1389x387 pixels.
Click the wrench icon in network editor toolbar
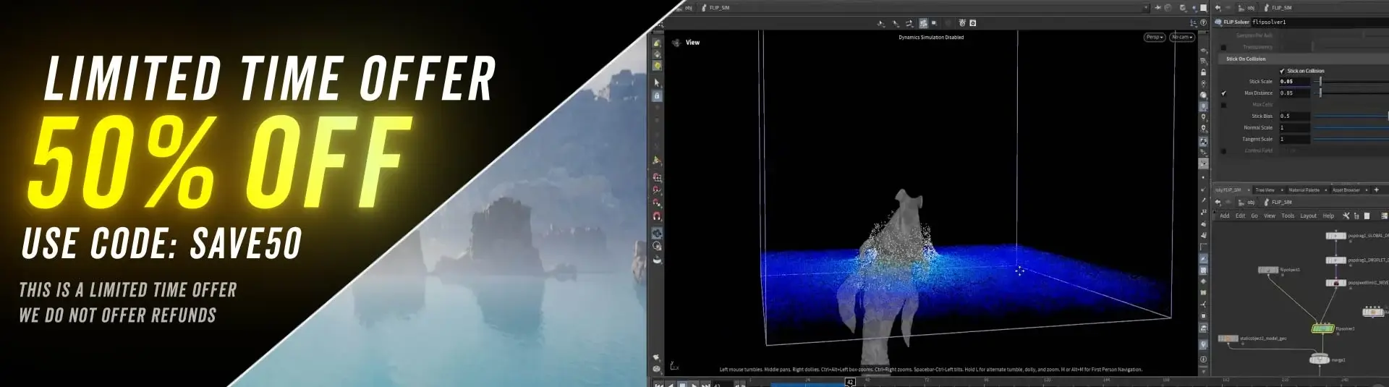tap(1346, 216)
